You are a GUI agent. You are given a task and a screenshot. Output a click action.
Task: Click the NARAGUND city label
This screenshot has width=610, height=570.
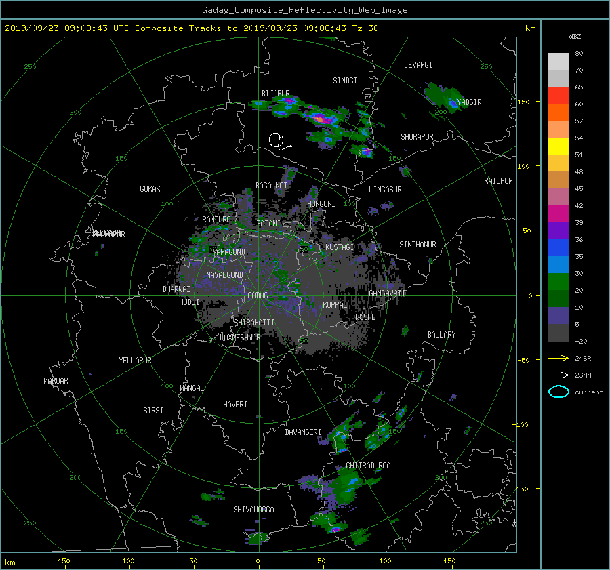pyautogui.click(x=229, y=252)
